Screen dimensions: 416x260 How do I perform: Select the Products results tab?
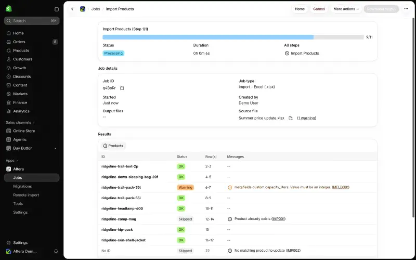click(113, 146)
